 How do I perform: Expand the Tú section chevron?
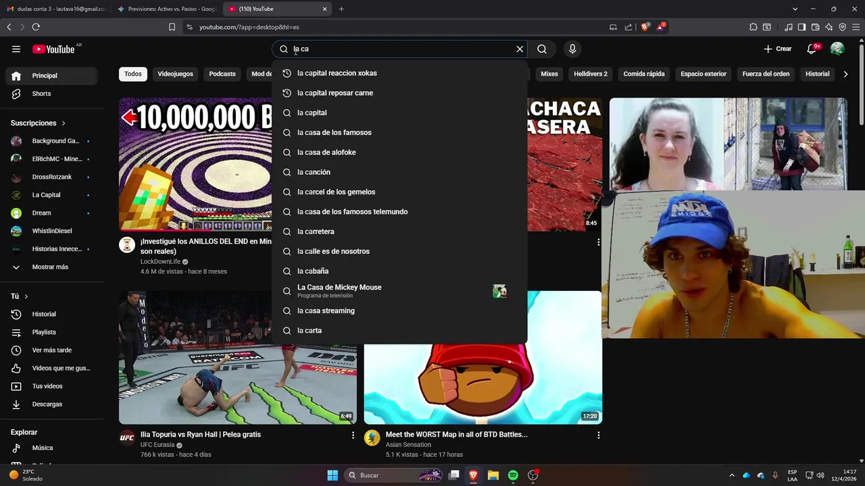[26, 296]
